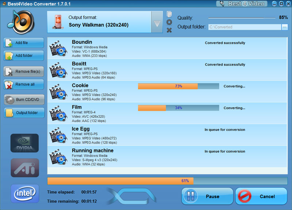Click Audio: WMA (233 kbps) detail

click(x=89, y=56)
